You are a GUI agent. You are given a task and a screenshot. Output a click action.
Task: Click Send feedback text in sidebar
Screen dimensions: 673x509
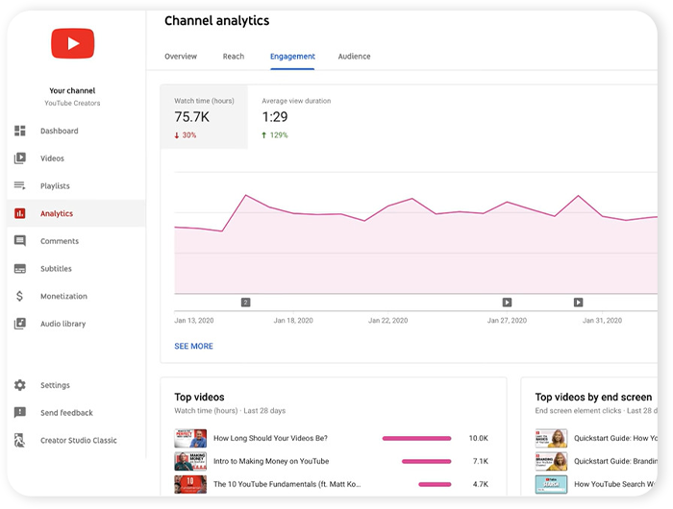(x=66, y=413)
